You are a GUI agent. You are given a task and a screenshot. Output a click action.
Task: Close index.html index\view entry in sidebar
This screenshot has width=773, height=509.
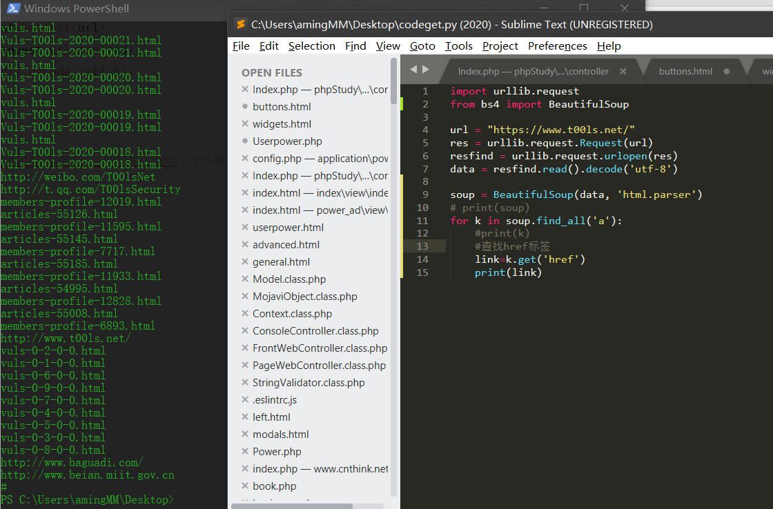(x=245, y=192)
